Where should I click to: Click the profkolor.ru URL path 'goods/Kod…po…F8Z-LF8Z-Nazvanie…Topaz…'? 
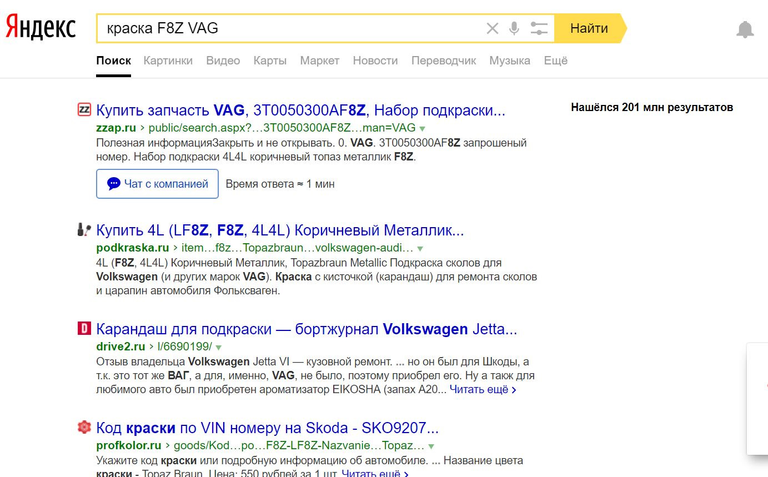coord(299,445)
